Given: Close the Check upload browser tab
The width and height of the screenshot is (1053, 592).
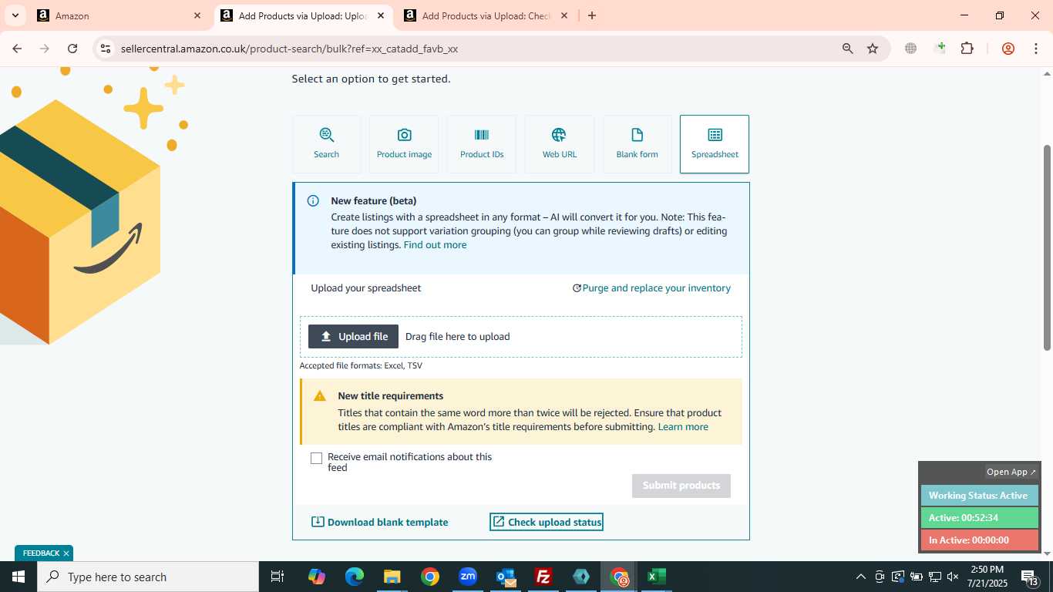Looking at the screenshot, I should (564, 15).
